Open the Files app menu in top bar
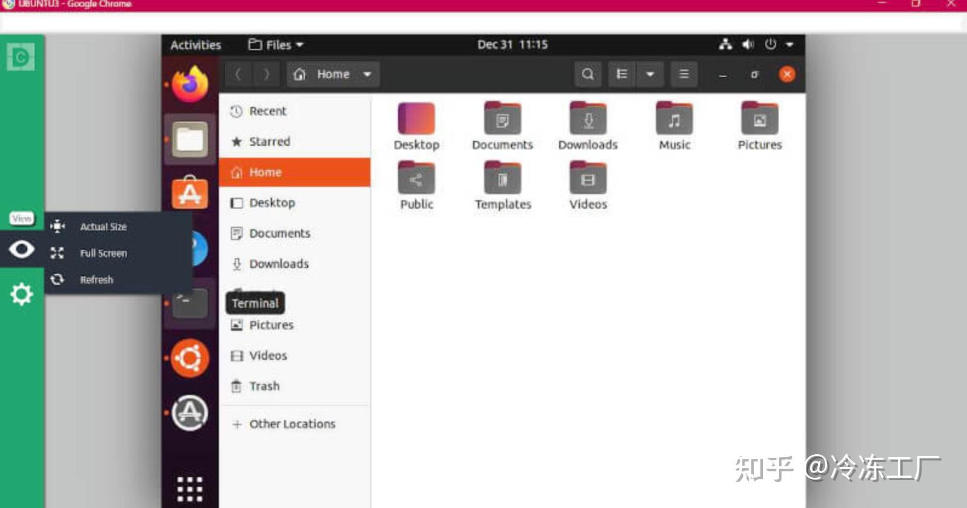 pos(276,45)
